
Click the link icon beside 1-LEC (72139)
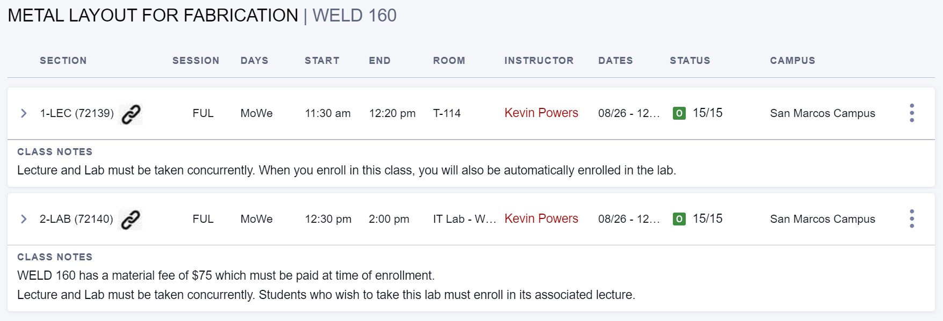point(130,114)
